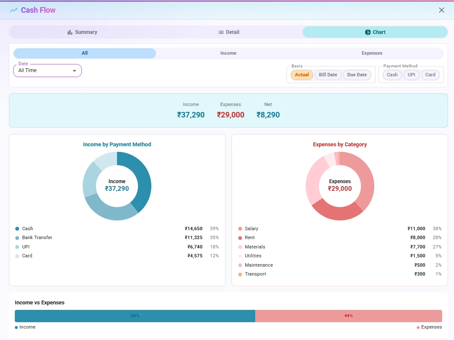This screenshot has width=454, height=340.
Task: Click the ₹11,325 Bank Transfer amount
Action: point(193,238)
